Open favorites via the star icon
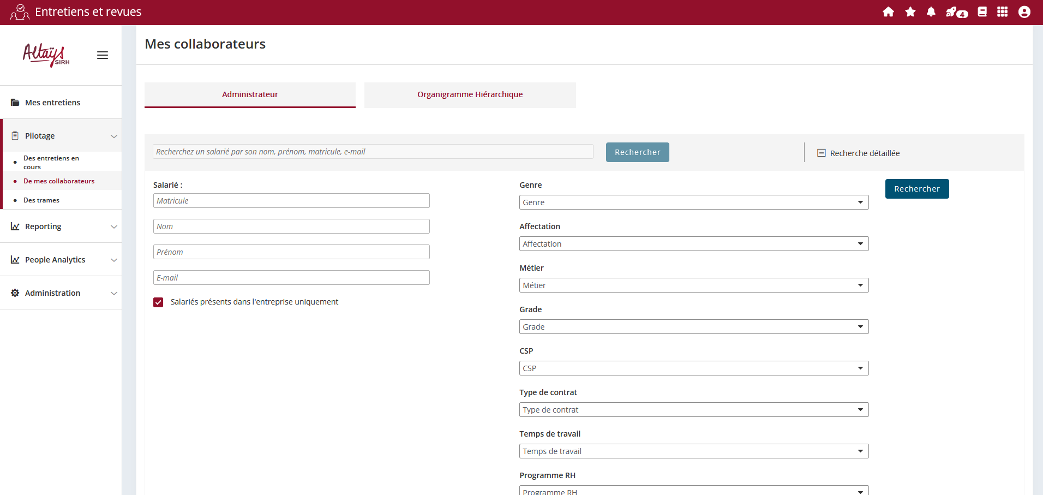This screenshot has width=1043, height=495. click(x=910, y=12)
